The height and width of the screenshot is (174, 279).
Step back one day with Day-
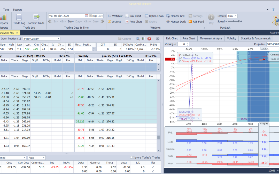click(x=71, y=21)
